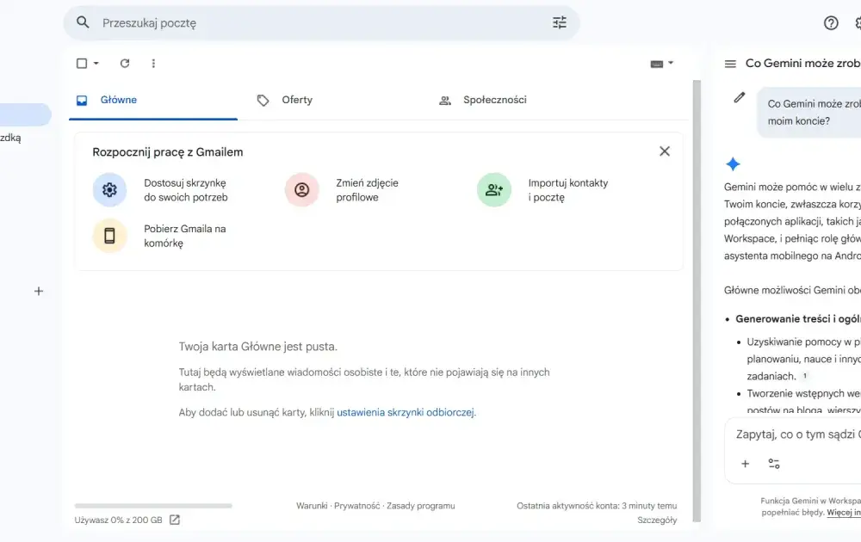
Task: Tick the select-all messages checkbox
Action: click(x=82, y=63)
